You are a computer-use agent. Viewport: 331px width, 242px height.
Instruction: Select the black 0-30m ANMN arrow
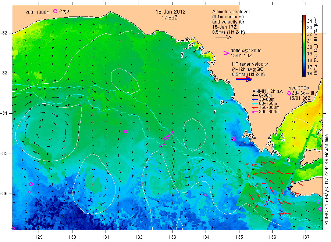pyautogui.click(x=255, y=95)
